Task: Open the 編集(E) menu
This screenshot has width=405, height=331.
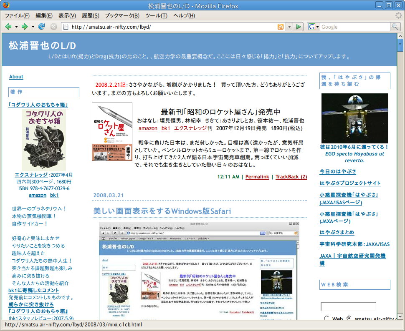Action: pos(44,15)
